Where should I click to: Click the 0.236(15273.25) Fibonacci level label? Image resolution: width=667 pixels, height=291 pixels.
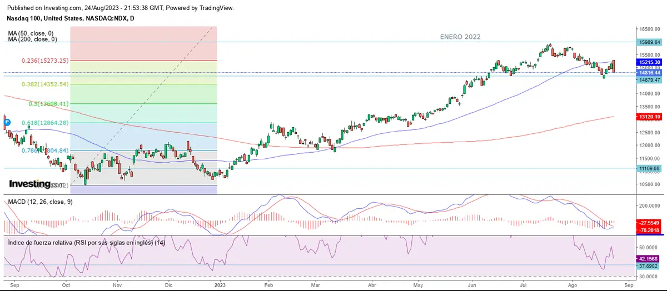tap(45, 61)
